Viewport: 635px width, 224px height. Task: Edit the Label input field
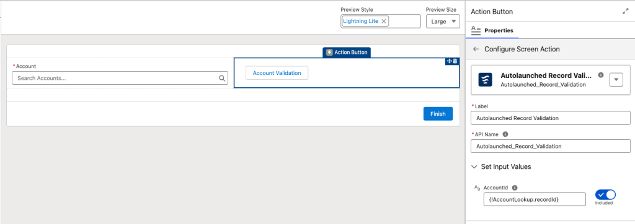pos(551,118)
